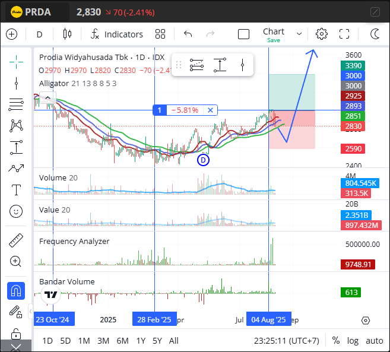Click the PRDA ticker symbol button
390x352 pixels.
[37, 12]
